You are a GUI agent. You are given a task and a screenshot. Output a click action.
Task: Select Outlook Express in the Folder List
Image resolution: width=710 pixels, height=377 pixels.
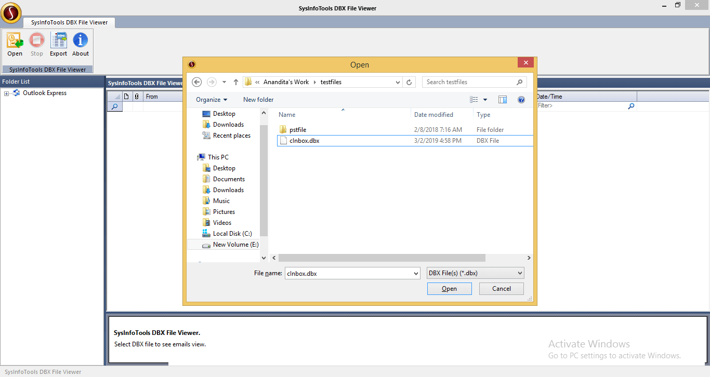(45, 93)
